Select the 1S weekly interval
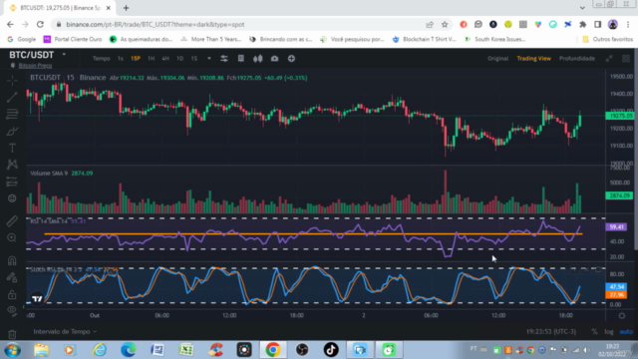 pyautogui.click(x=194, y=59)
